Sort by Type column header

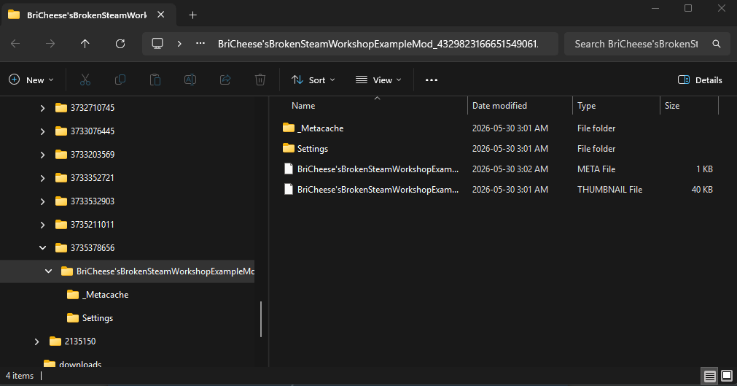point(587,106)
